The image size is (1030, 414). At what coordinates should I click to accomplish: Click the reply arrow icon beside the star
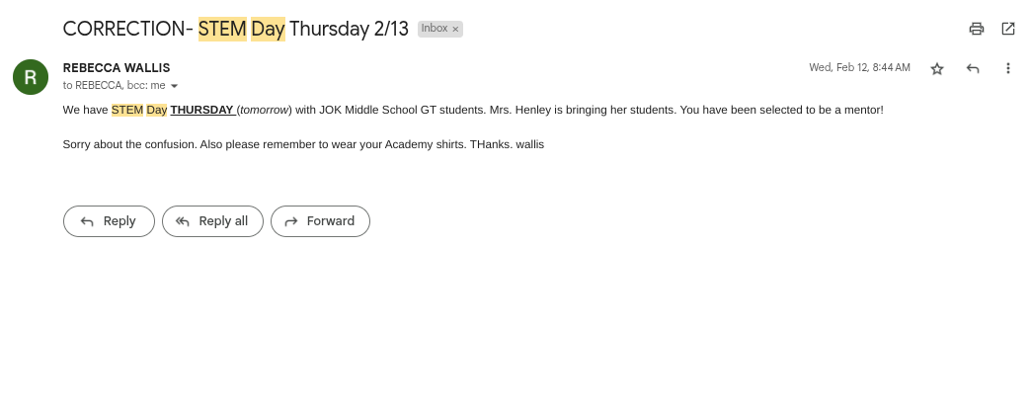(x=973, y=68)
